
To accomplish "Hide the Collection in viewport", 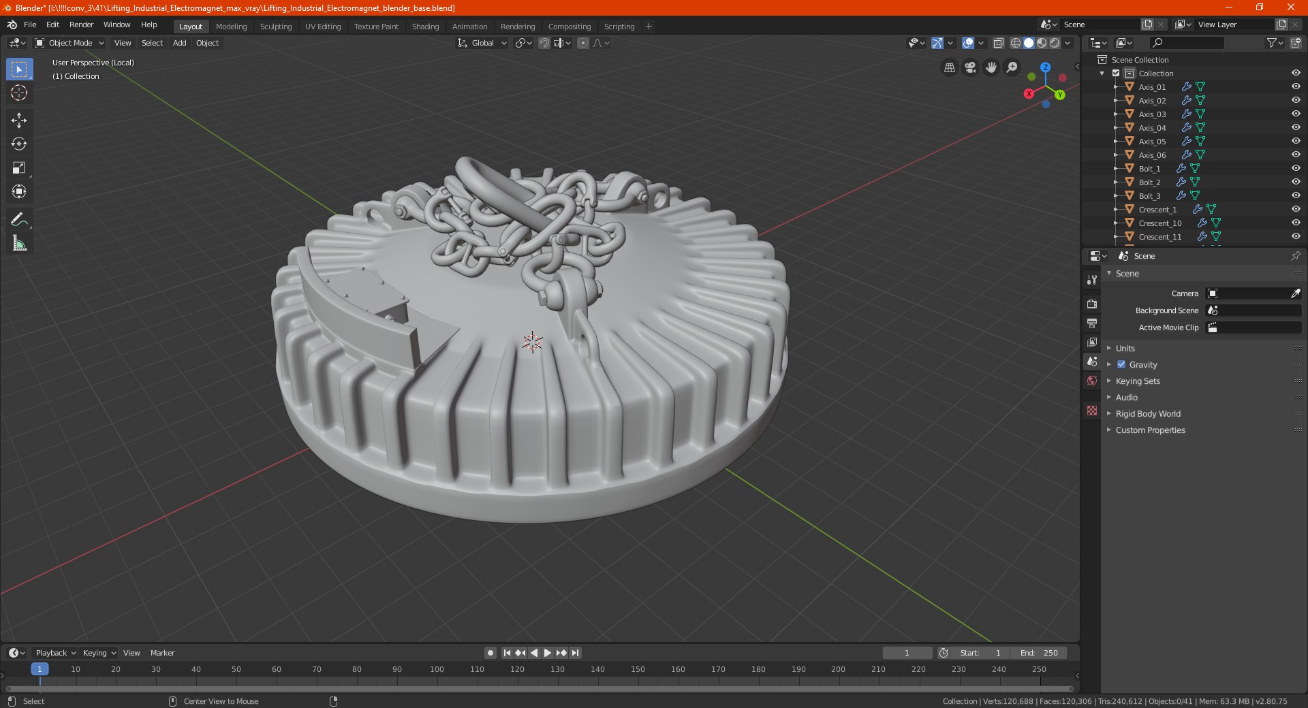I will (x=1295, y=73).
